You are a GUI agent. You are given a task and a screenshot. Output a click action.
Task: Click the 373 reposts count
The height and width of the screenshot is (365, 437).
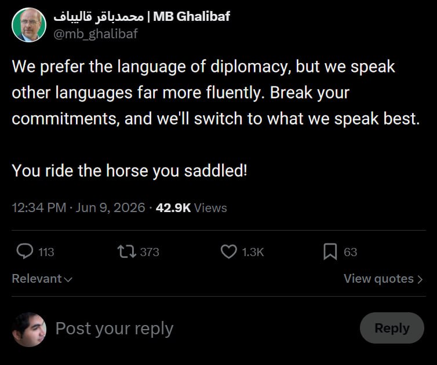150,252
